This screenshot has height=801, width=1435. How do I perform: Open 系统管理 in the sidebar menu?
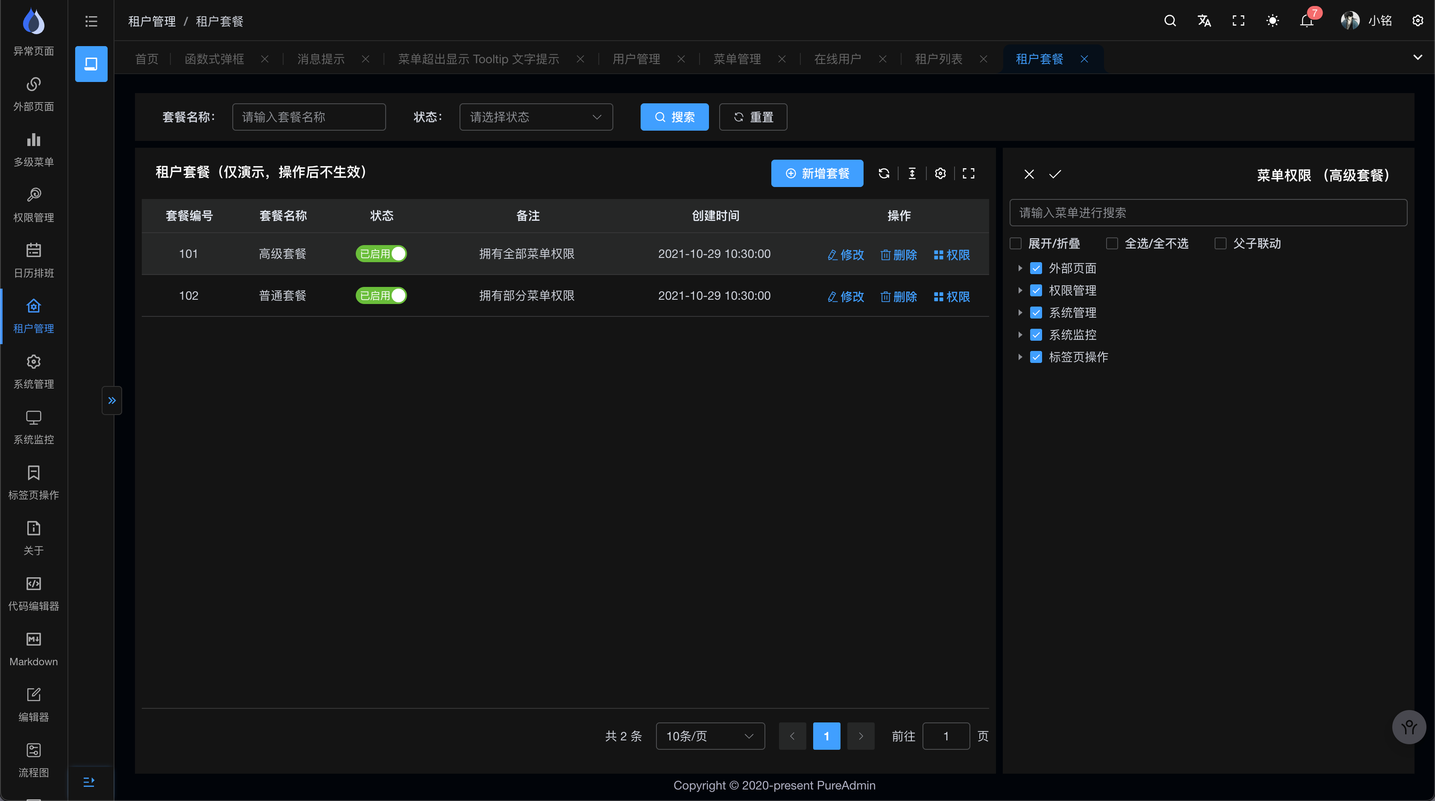[x=33, y=371]
